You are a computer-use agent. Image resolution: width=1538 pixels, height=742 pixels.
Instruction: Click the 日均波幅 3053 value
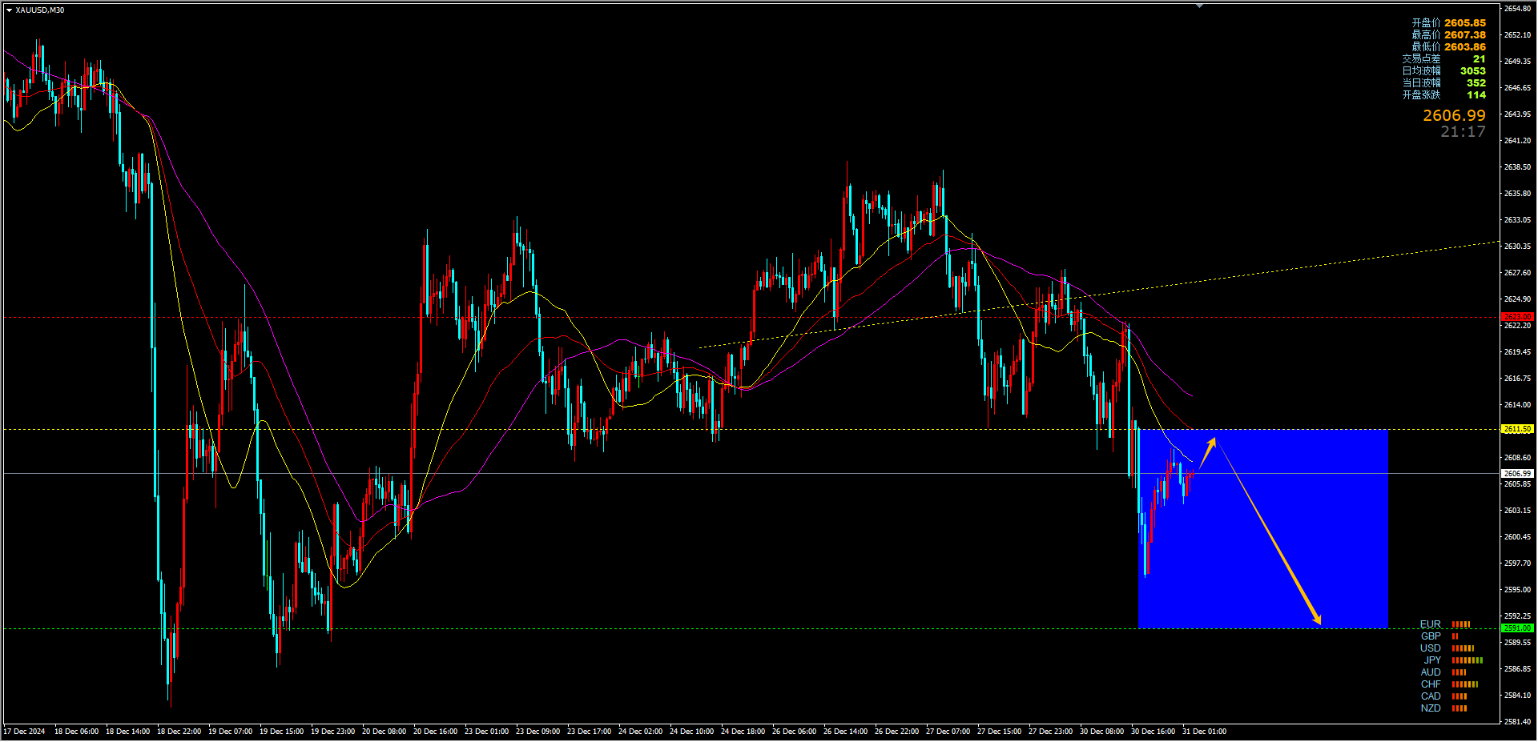(x=1472, y=71)
